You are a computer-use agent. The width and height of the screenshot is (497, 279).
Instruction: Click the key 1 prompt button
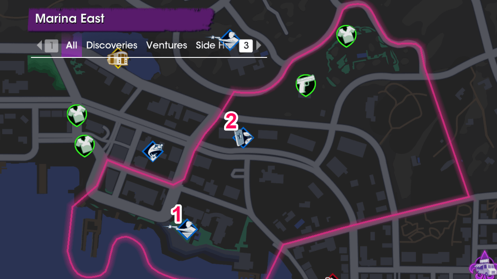point(51,46)
